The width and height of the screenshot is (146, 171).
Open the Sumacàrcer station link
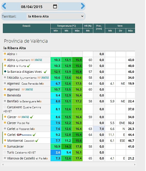[15, 147]
